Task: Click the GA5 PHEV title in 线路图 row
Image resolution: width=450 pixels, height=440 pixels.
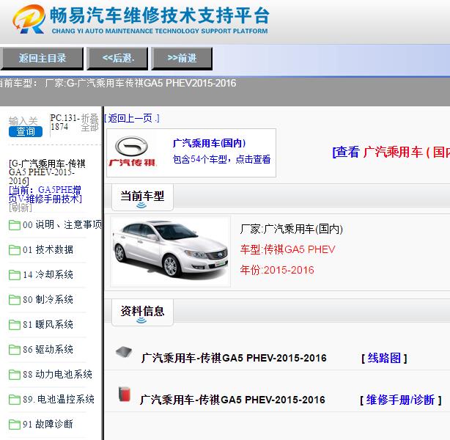Action: (x=234, y=358)
